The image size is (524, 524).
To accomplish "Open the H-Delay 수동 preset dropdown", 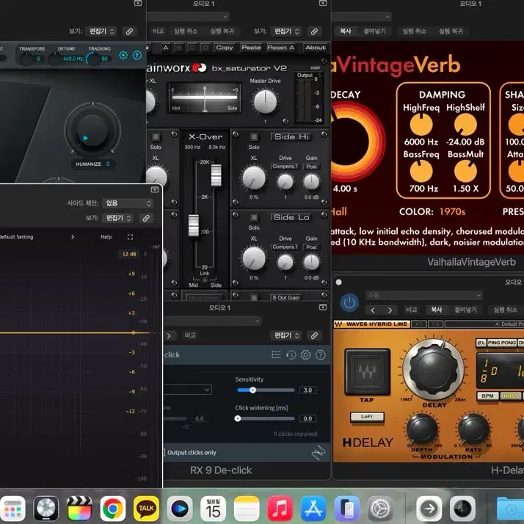I will tap(424, 296).
